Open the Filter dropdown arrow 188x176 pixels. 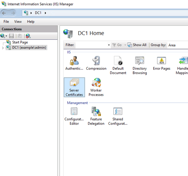(109, 45)
